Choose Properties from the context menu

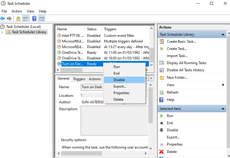click(125, 93)
